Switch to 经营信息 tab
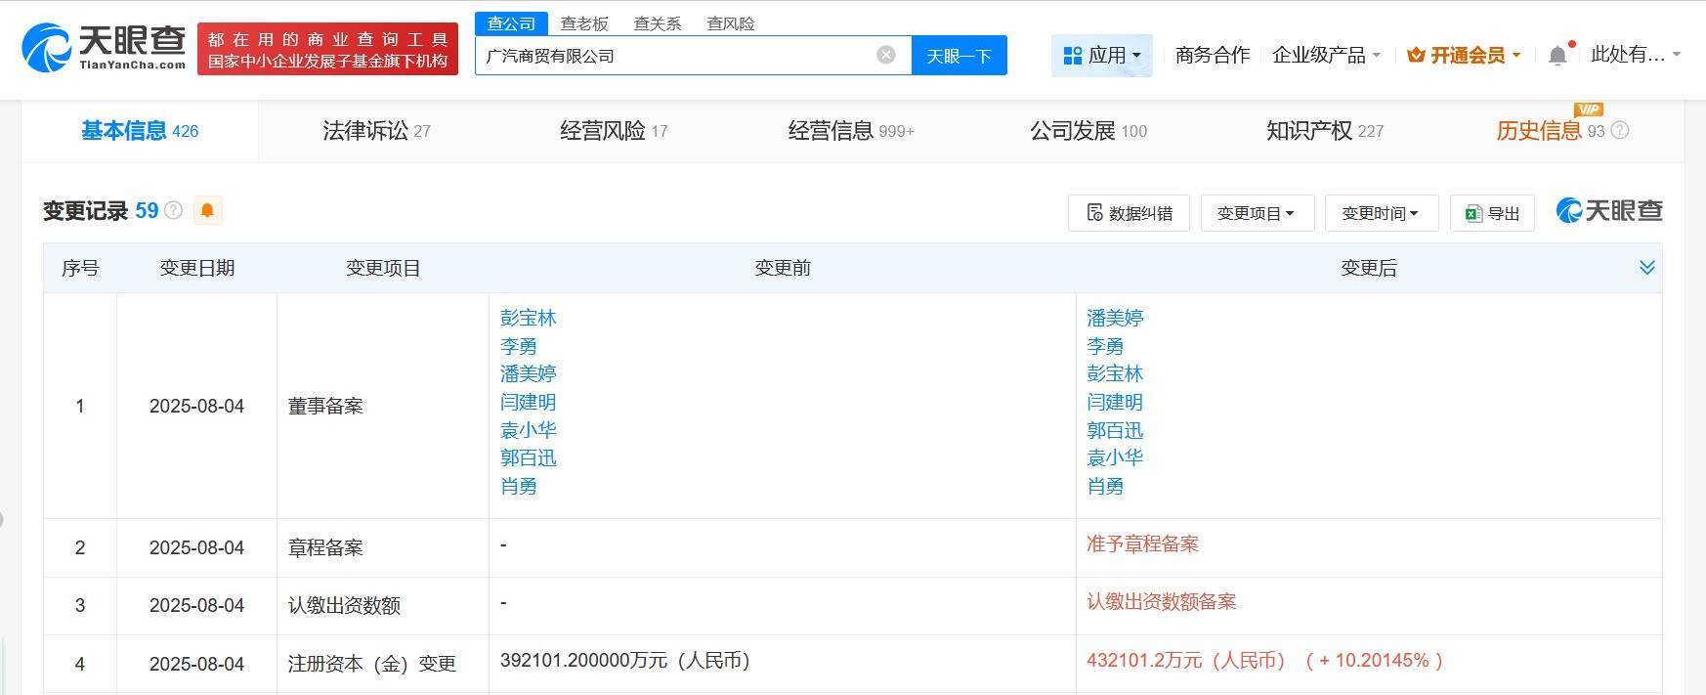 point(851,130)
